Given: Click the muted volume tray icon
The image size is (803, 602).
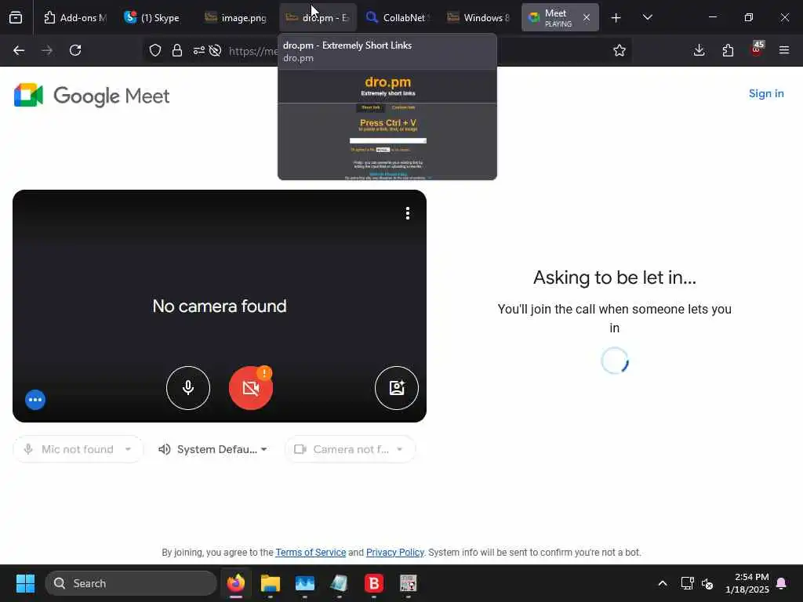Looking at the screenshot, I should (708, 583).
